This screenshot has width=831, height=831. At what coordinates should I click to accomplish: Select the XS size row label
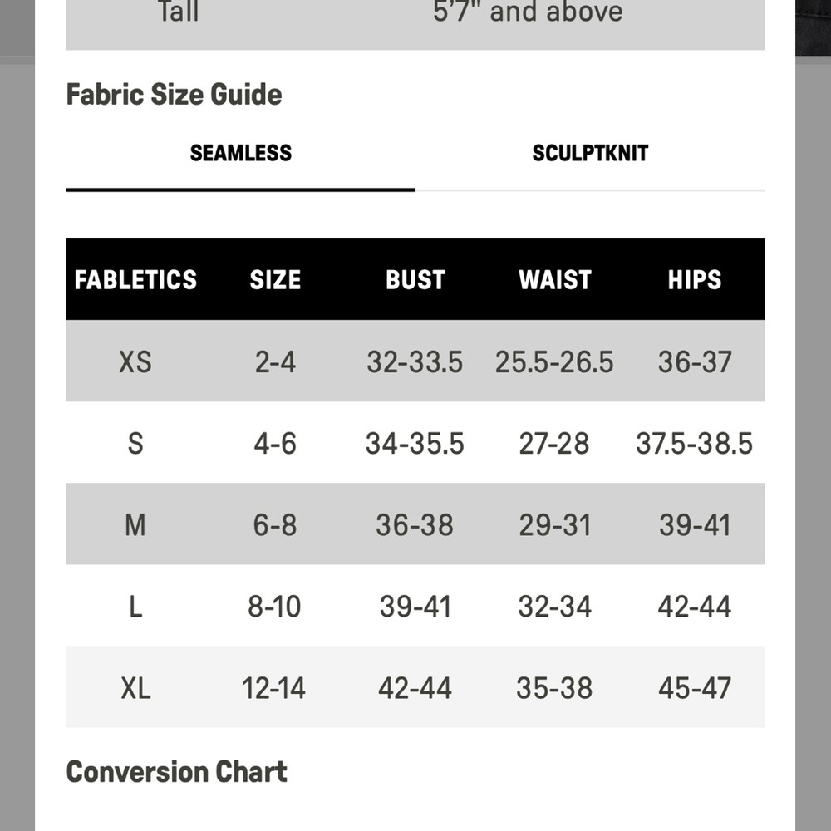coord(135,362)
